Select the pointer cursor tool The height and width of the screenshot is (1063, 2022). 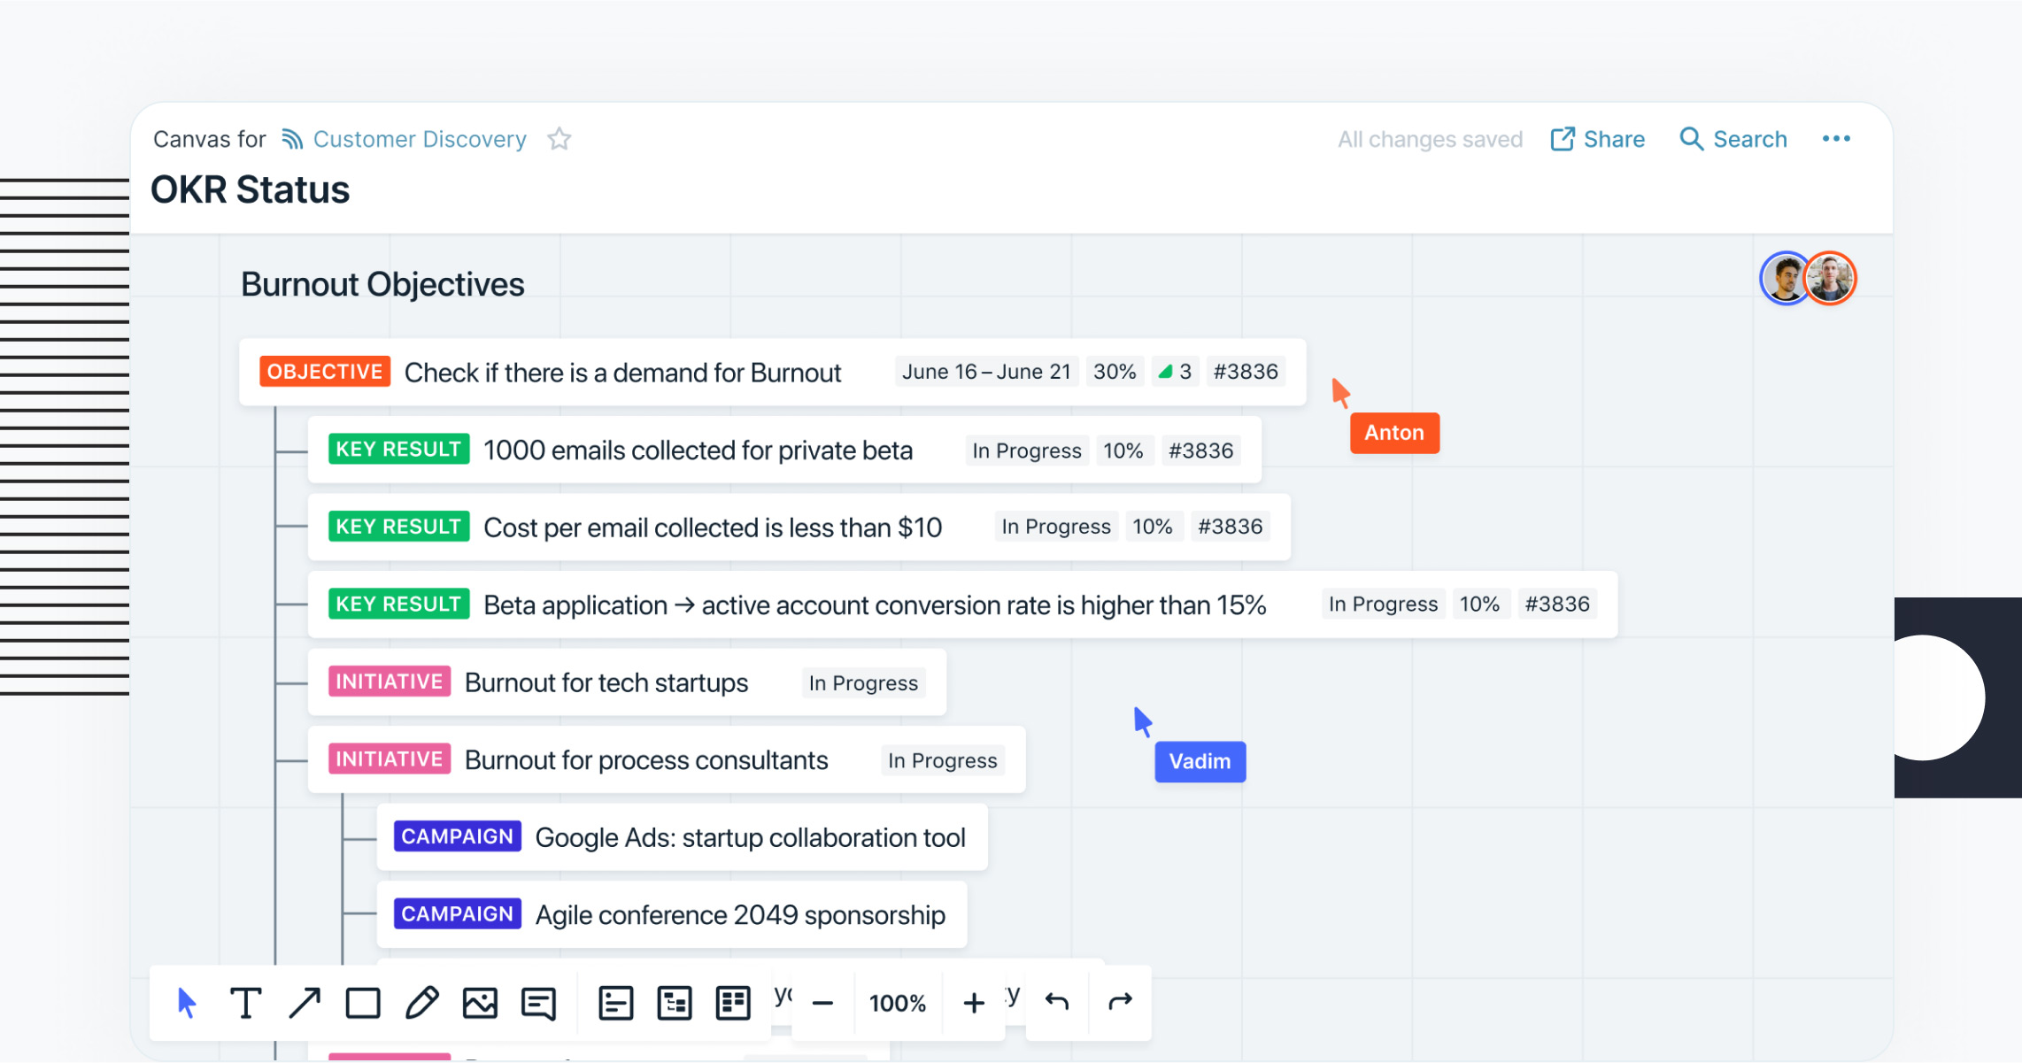pyautogui.click(x=187, y=1003)
